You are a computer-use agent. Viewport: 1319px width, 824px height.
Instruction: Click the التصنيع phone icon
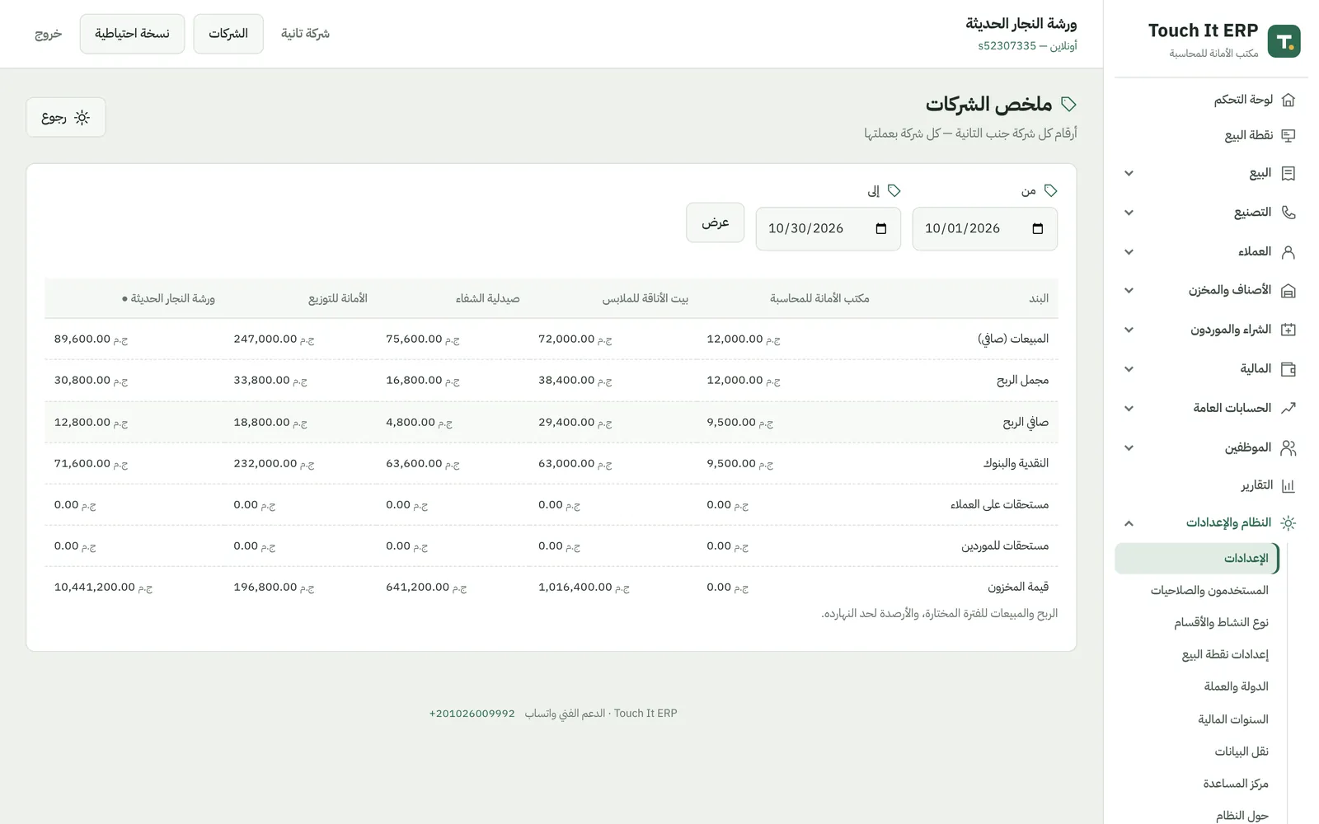tap(1288, 213)
